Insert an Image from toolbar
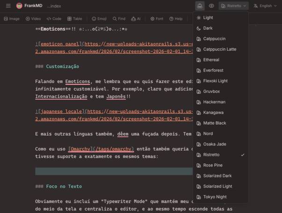 [12, 19]
